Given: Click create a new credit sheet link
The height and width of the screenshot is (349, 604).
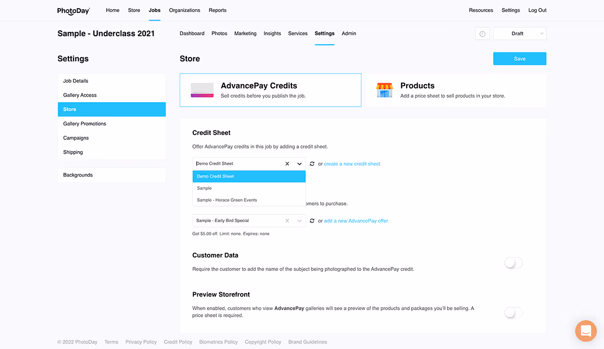Looking at the screenshot, I should tap(352, 164).
